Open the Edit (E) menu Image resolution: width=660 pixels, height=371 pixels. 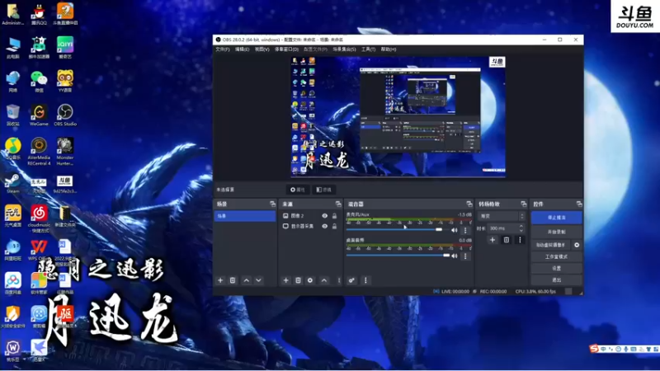point(242,49)
